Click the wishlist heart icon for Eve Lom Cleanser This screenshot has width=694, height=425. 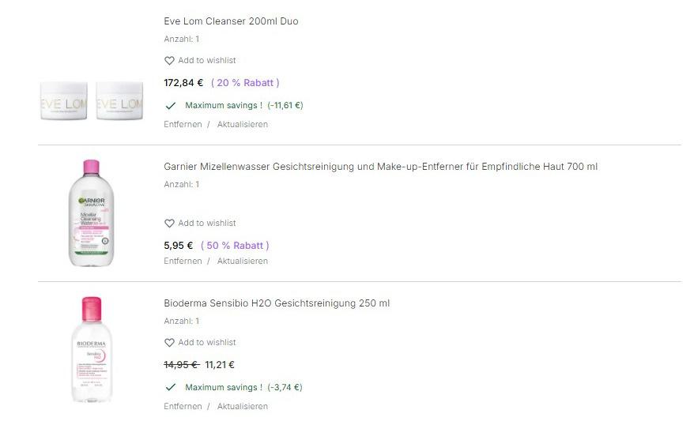click(169, 61)
